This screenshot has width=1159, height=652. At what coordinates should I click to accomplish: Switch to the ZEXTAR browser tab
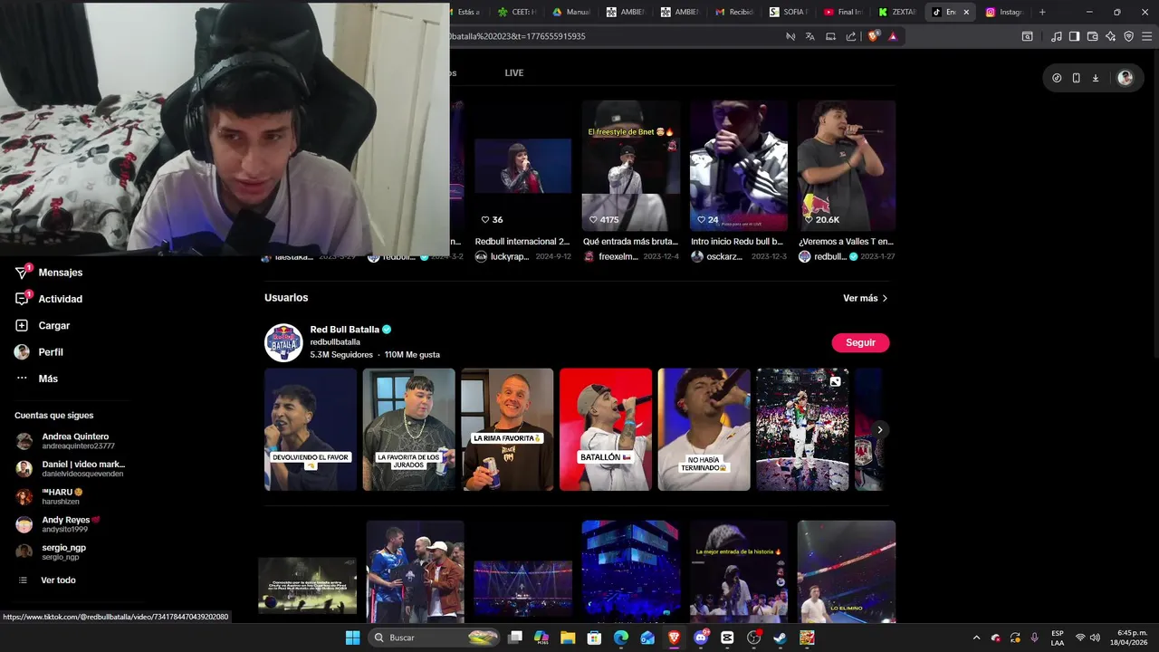coord(896,12)
